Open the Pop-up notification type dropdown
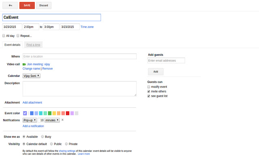Image resolution: width=259 pixels, height=162 pixels. point(30,120)
